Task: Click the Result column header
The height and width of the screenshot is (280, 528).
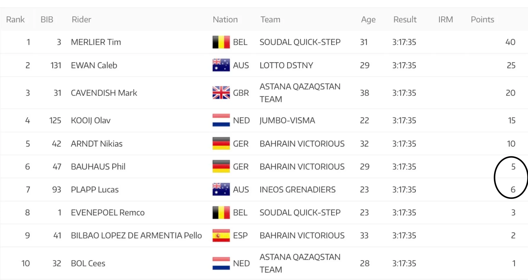Action: click(x=405, y=20)
